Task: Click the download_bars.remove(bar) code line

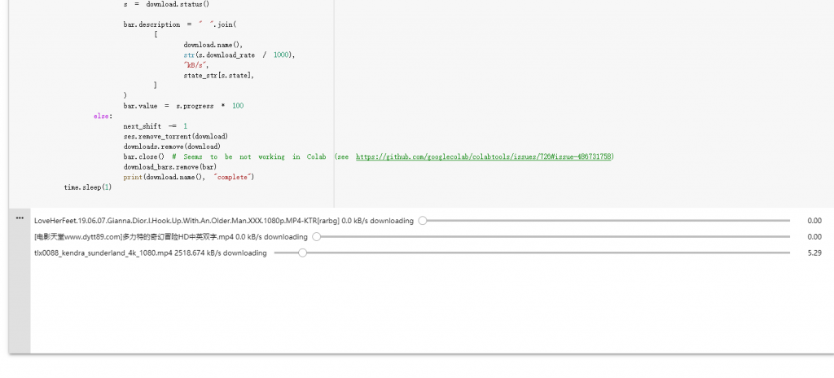Action: pos(169,167)
